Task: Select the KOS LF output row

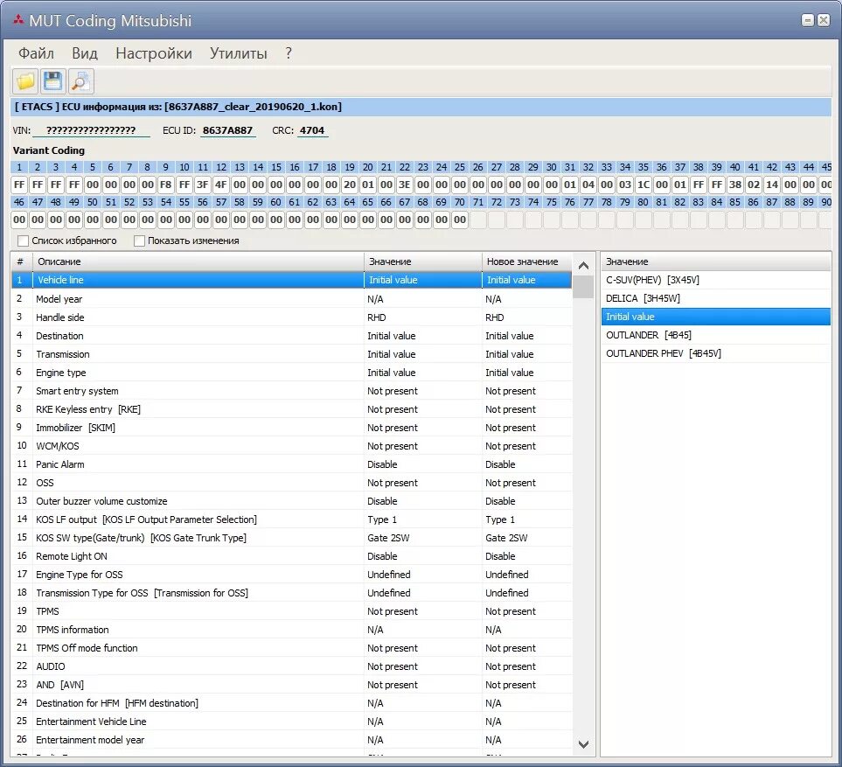Action: tap(291, 519)
